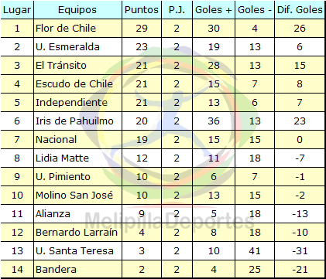This screenshot has width=326, height=279.
Task: Select the Puntos column header
Action: [x=142, y=10]
